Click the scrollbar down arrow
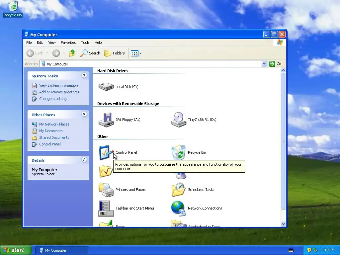The image size is (340, 255). point(283,224)
